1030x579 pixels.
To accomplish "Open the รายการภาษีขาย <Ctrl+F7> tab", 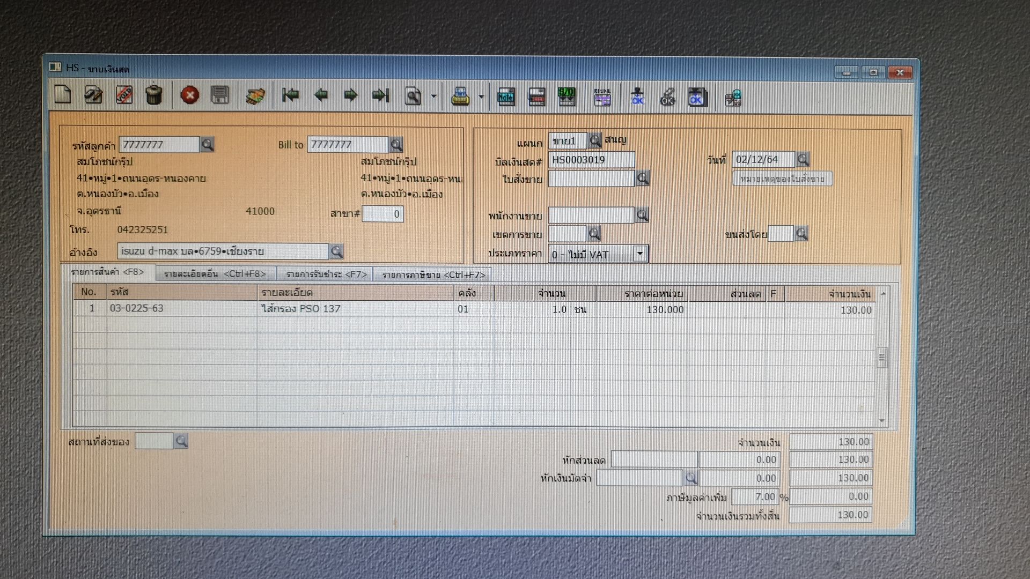I will point(433,275).
